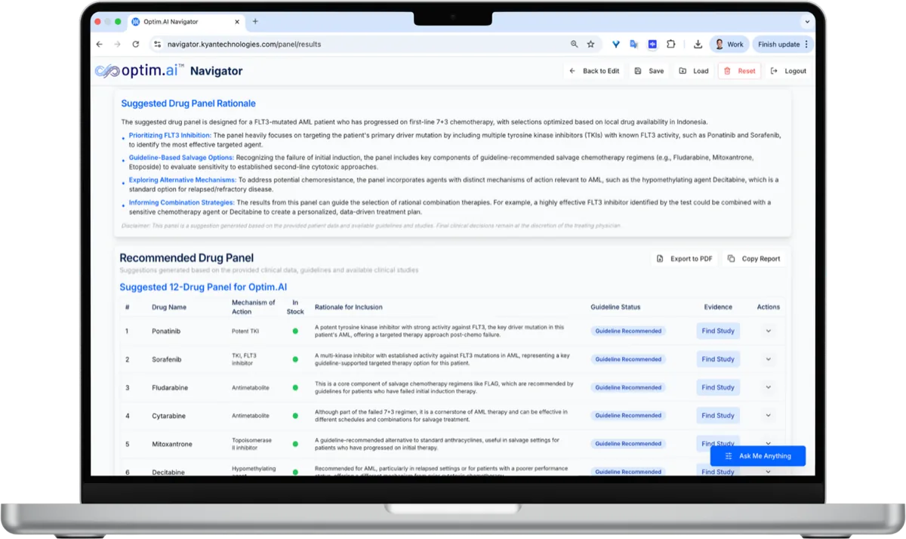Click the Cytarabine green in-stock dot
Screen dimensions: 906x539
coord(295,416)
